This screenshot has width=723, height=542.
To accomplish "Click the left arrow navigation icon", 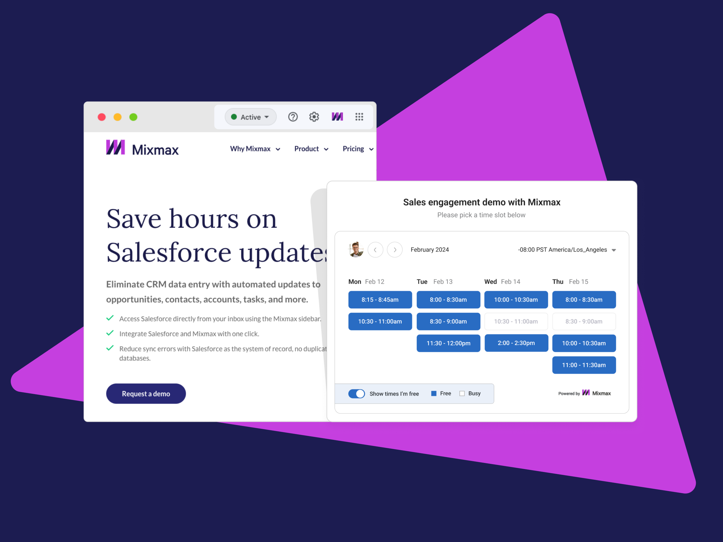I will tap(375, 249).
